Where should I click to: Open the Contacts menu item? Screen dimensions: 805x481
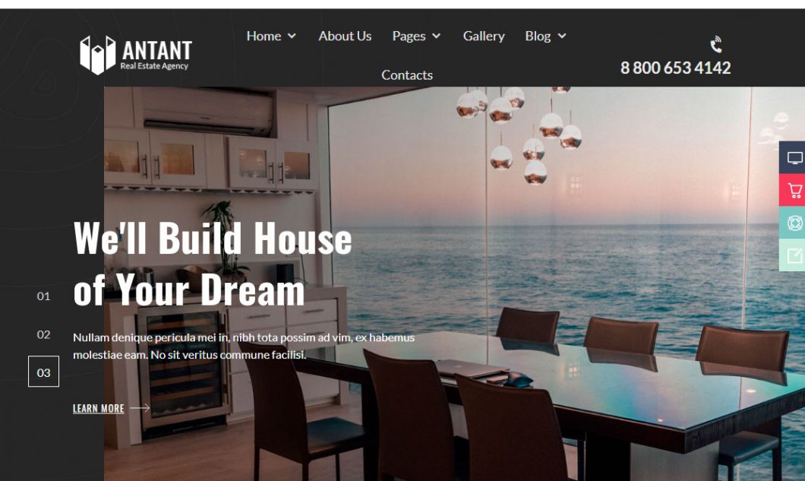click(x=407, y=75)
